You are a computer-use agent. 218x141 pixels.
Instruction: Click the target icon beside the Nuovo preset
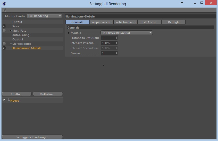(x=4, y=100)
